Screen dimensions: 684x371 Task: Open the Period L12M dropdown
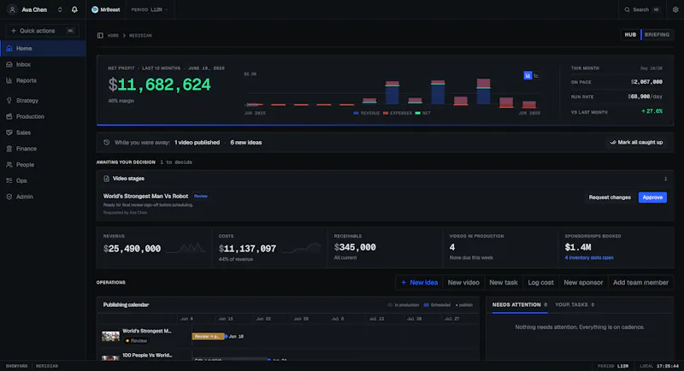coord(149,9)
